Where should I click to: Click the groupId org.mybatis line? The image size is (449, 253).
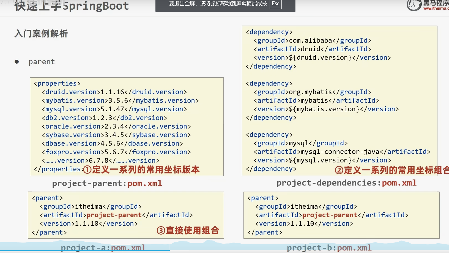tap(313, 92)
